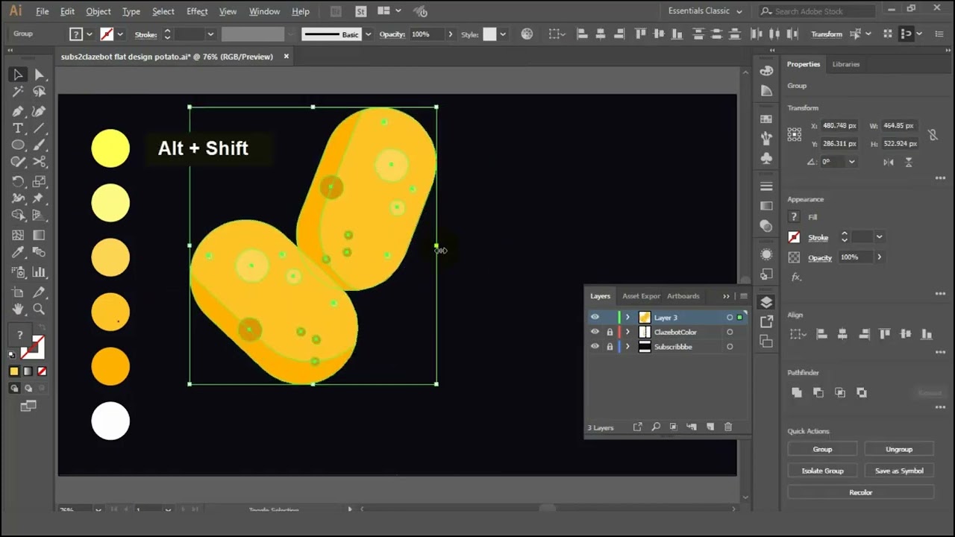Select the Artboard tool
The height and width of the screenshot is (537, 955).
[x=18, y=292]
